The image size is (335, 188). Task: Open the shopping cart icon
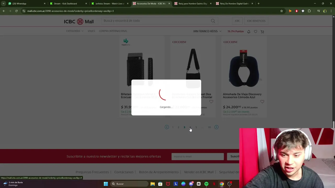pyautogui.click(x=262, y=32)
